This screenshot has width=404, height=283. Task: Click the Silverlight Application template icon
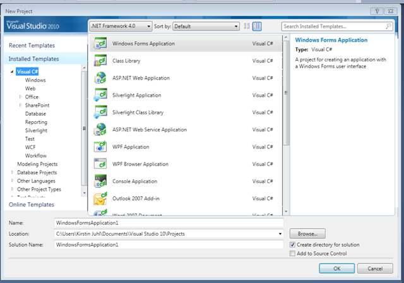click(x=100, y=95)
